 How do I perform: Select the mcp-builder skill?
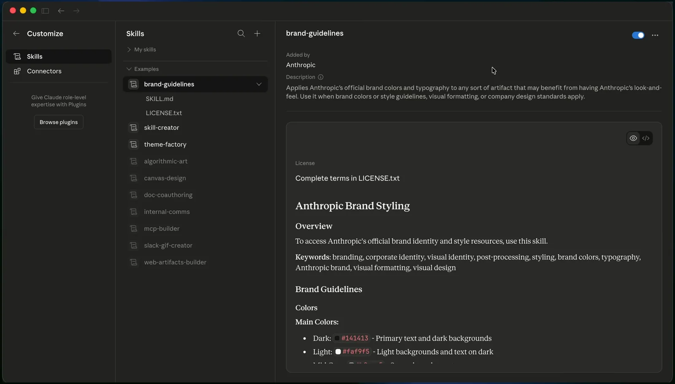click(195, 229)
